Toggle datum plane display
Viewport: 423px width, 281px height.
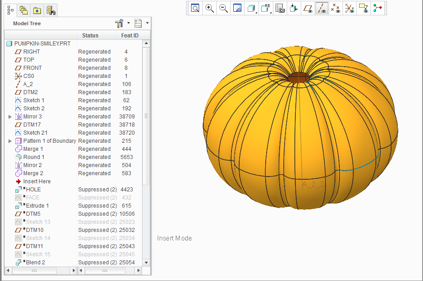(x=308, y=8)
